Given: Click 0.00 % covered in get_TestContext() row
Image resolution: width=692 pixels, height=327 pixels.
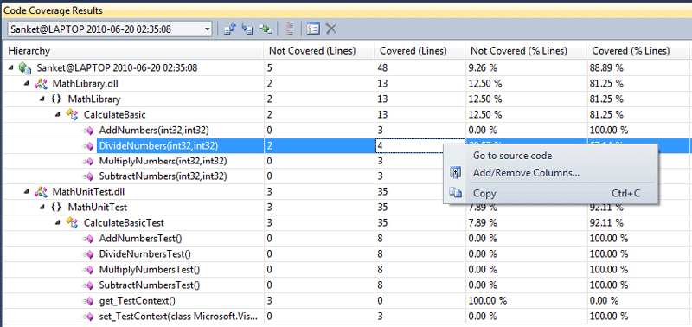Looking at the screenshot, I should coord(604,301).
